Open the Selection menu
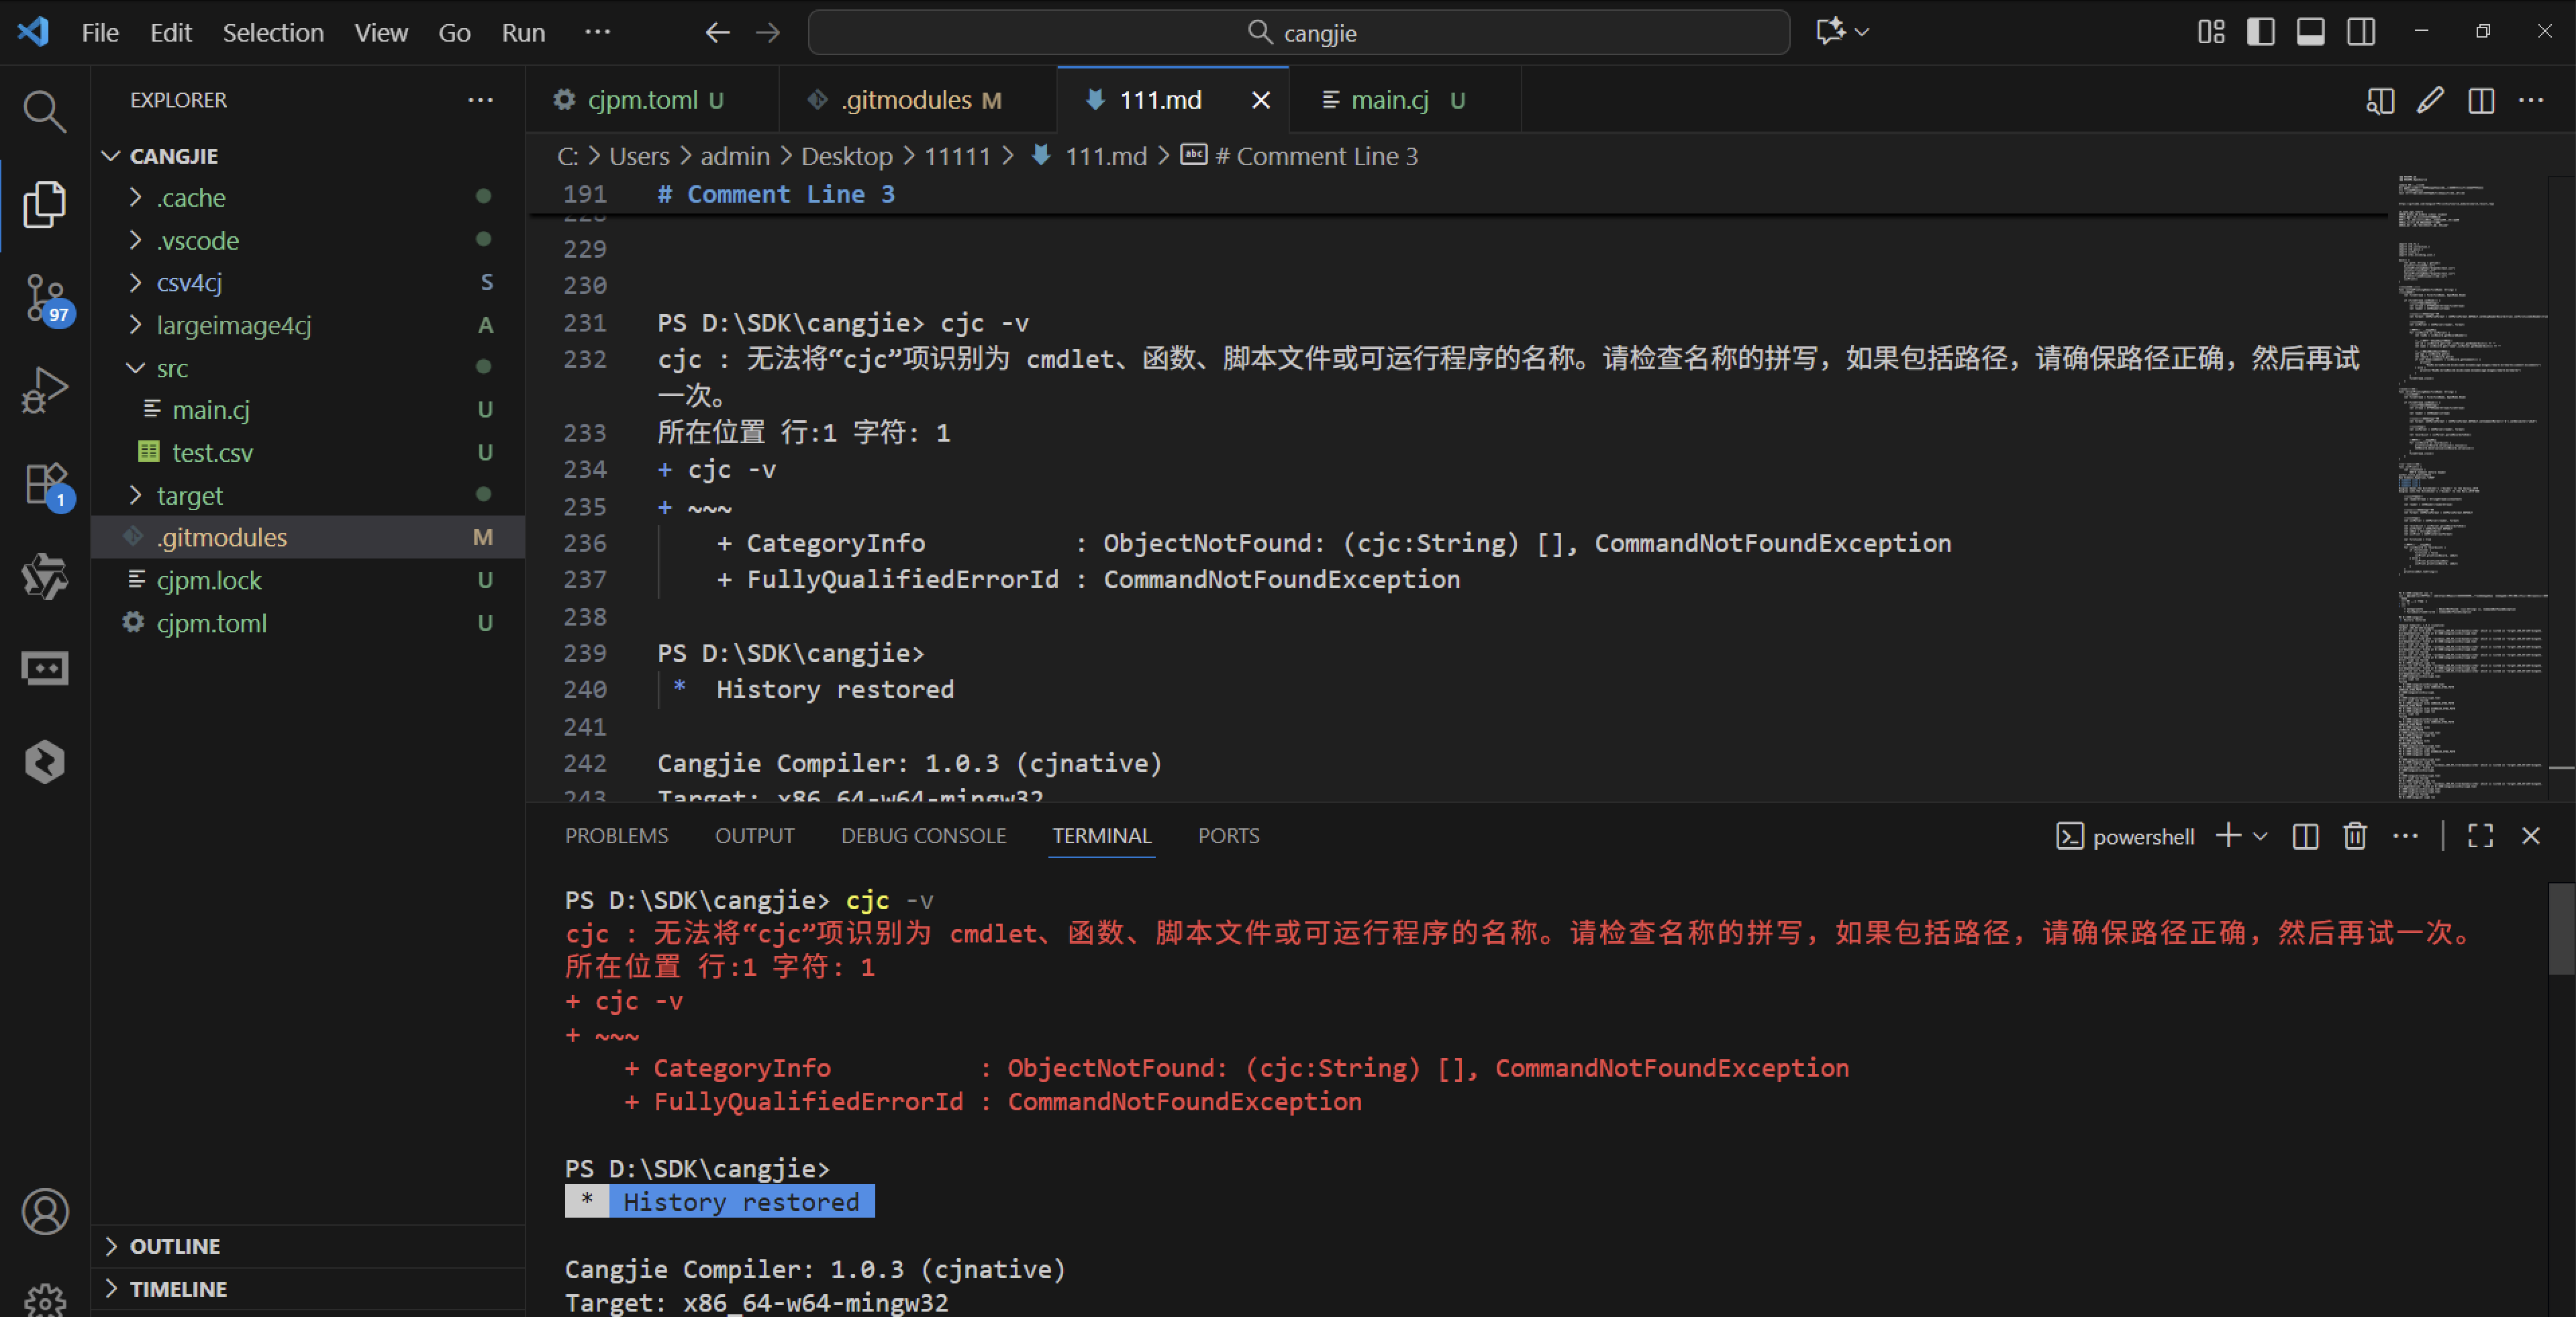Image resolution: width=2576 pixels, height=1317 pixels. (x=273, y=32)
